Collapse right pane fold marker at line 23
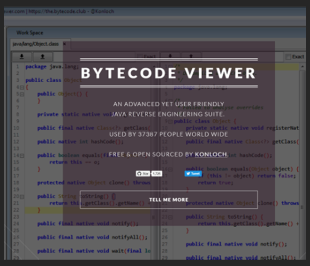Image resolution: width=310 pixels, height=266 pixels. point(170,217)
